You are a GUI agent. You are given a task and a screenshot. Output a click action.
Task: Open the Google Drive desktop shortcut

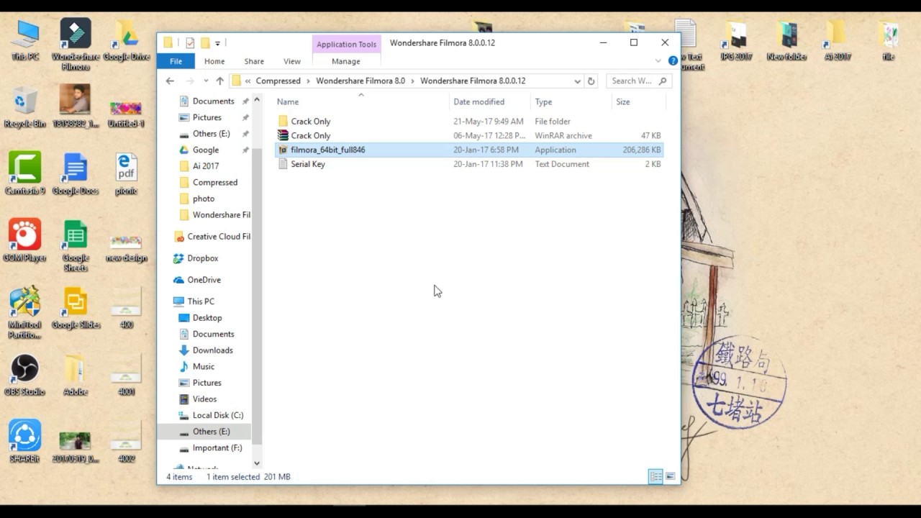[127, 42]
